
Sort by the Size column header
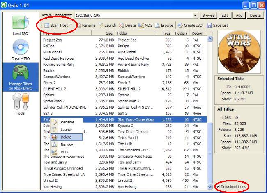(x=104, y=33)
